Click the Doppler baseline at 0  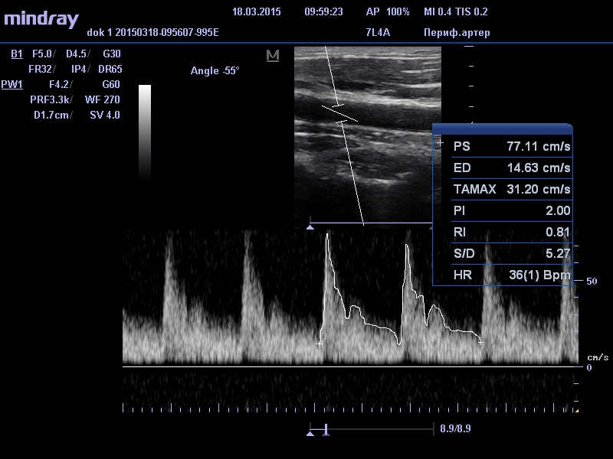pos(352,367)
